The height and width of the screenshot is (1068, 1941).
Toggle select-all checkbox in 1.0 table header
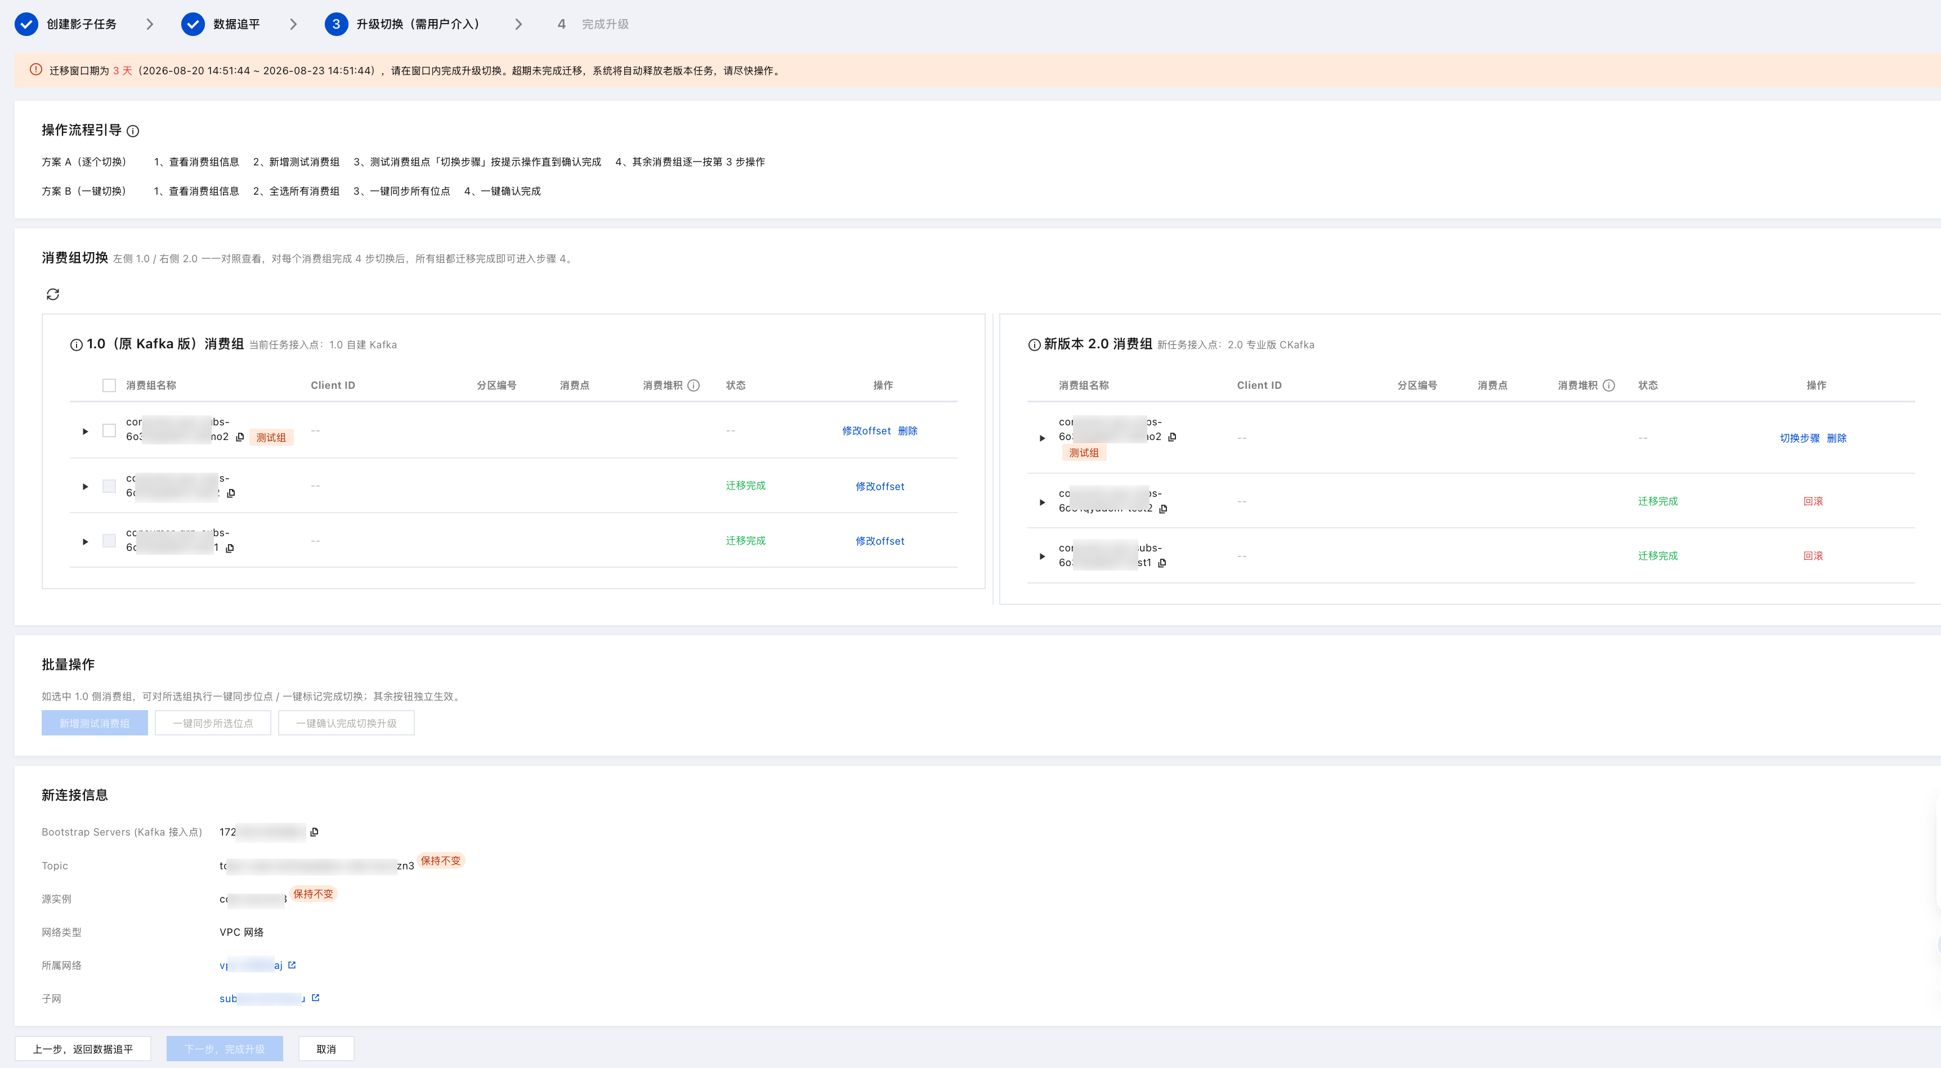pos(109,385)
